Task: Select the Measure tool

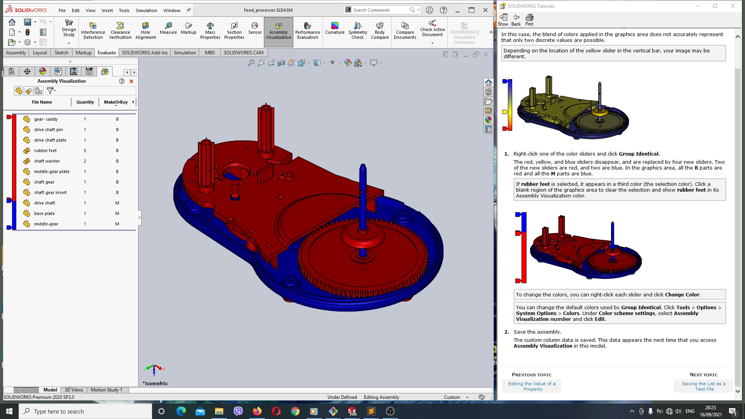Action: [x=168, y=29]
